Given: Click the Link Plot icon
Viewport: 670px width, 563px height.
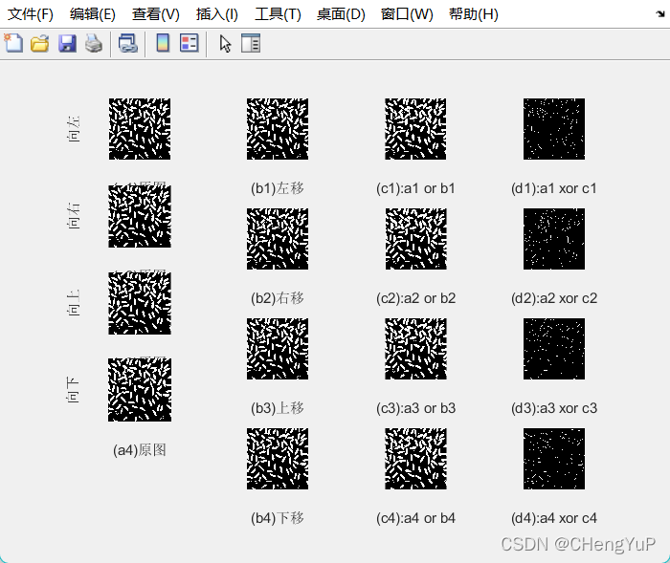Looking at the screenshot, I should point(127,43).
